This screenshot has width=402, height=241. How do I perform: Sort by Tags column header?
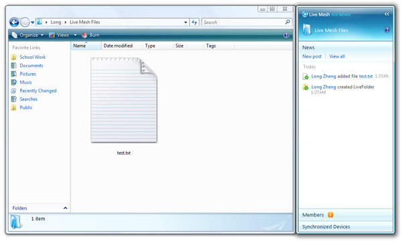click(x=218, y=46)
